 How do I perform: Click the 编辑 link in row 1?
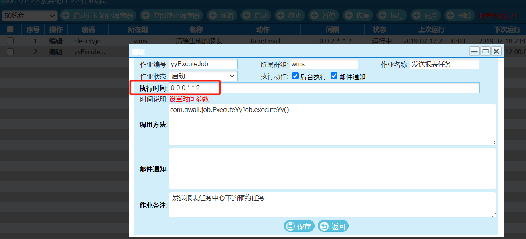(x=56, y=41)
